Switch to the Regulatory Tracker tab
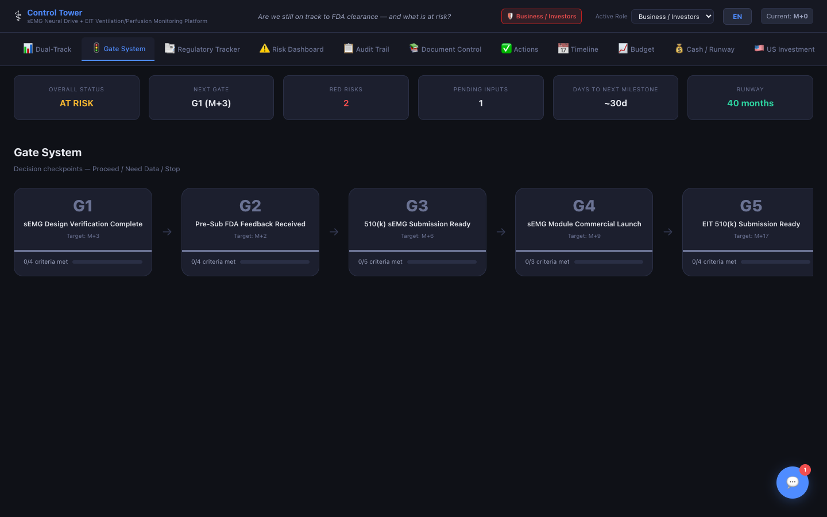 tap(202, 49)
